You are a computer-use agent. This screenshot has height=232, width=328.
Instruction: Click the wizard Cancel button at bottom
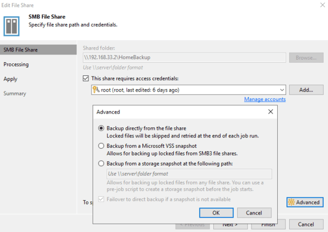(x=306, y=224)
